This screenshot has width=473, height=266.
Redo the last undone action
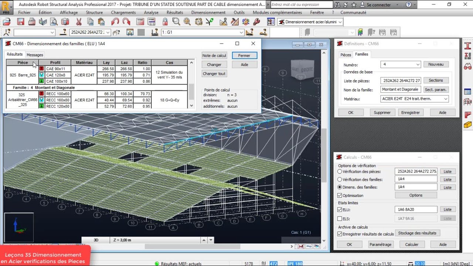(126, 22)
